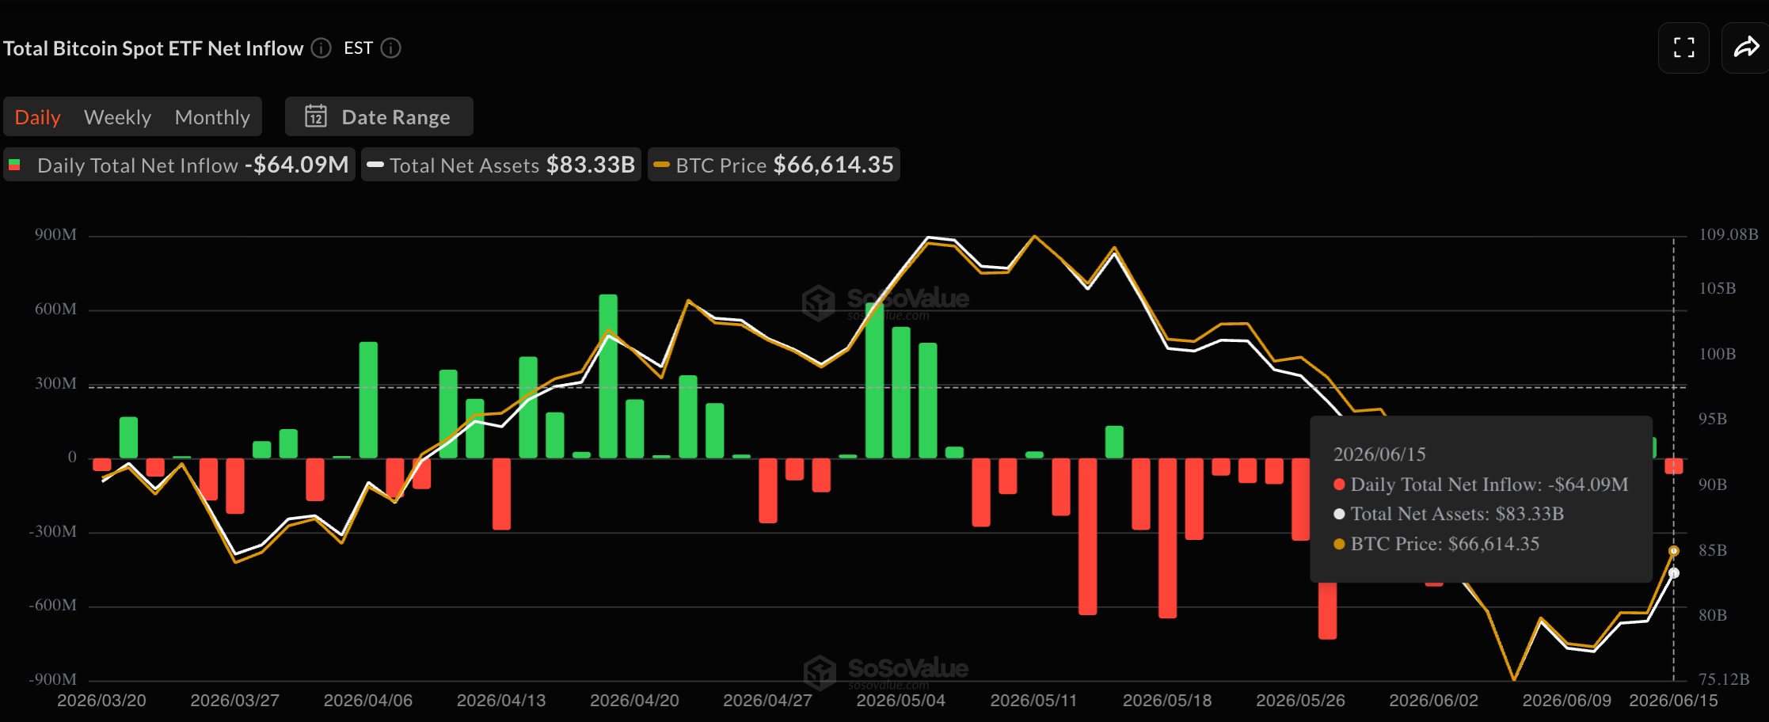Click the 2026/05/11 x-axis date label

[x=1034, y=701]
